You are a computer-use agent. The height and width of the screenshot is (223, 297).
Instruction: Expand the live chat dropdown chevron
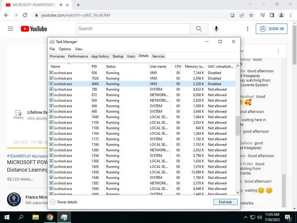(x=242, y=51)
